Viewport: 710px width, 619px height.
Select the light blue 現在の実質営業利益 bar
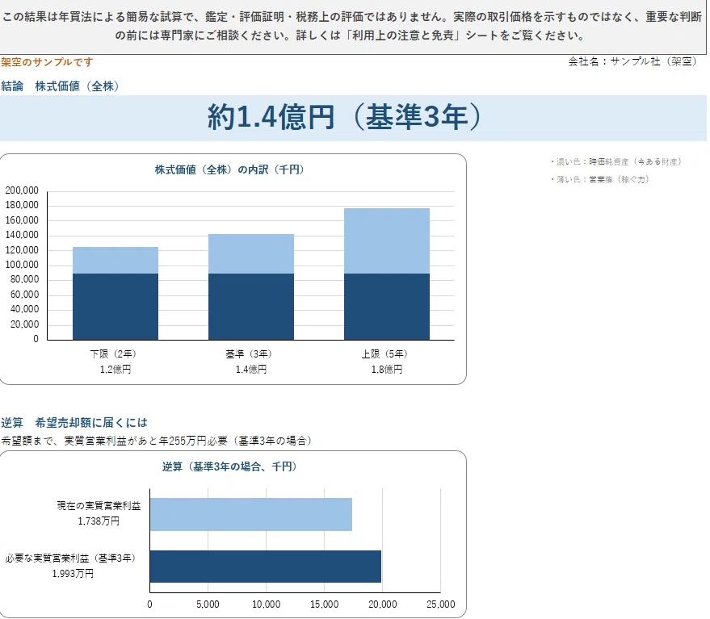[x=251, y=514]
